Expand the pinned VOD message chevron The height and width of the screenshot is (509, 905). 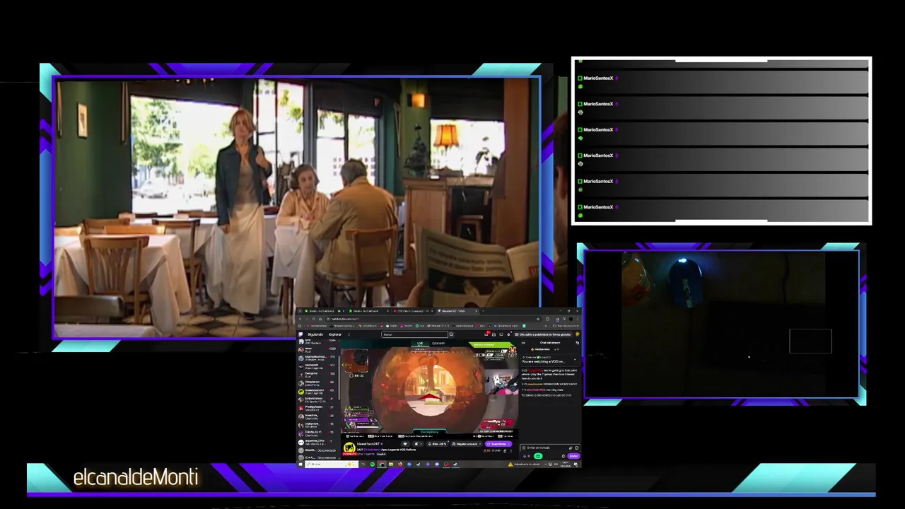[x=575, y=359]
